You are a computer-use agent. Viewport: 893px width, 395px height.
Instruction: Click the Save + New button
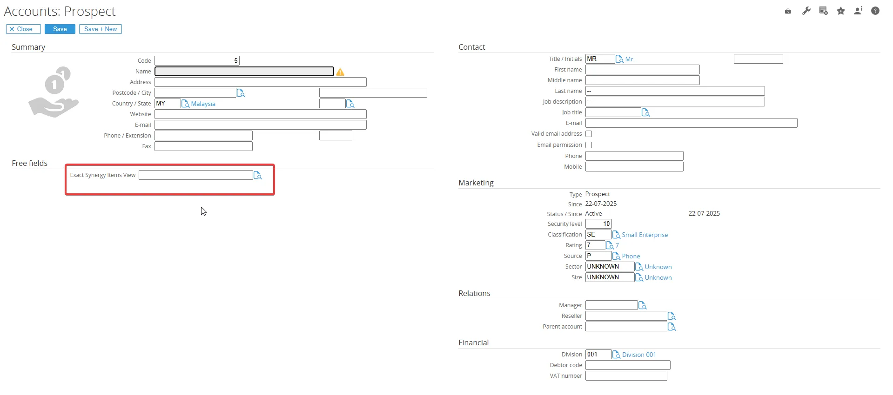[101, 29]
